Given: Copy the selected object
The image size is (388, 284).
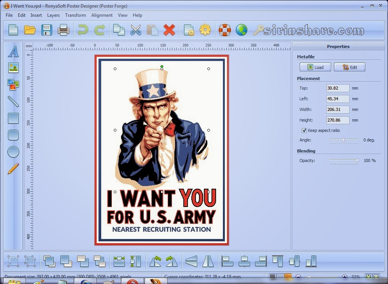Looking at the screenshot, I should click(119, 30).
